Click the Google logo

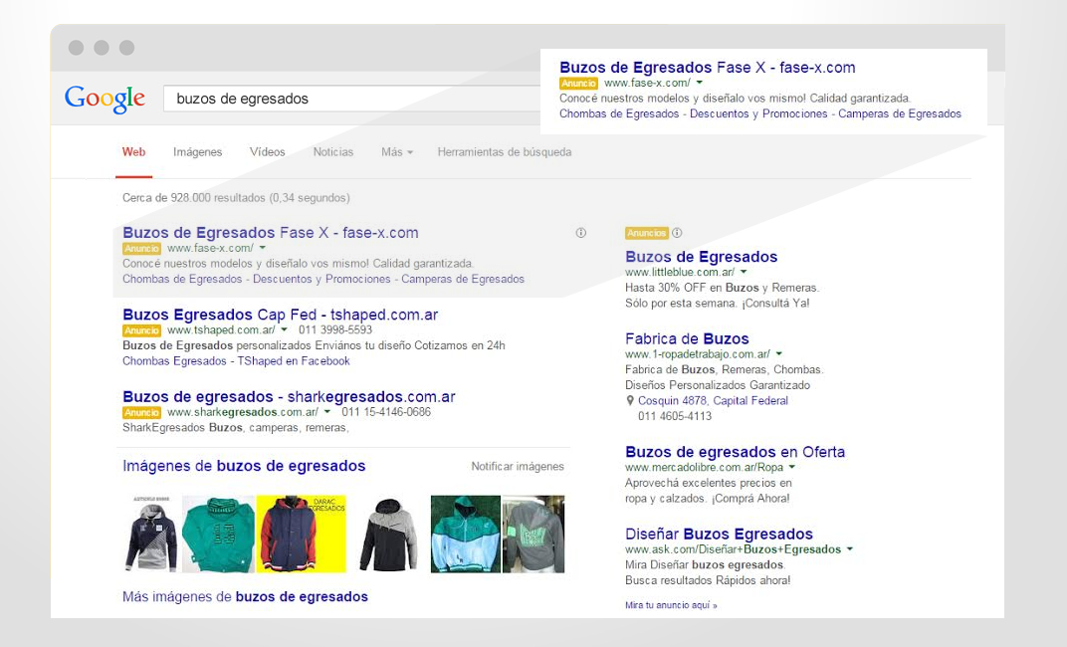point(105,100)
